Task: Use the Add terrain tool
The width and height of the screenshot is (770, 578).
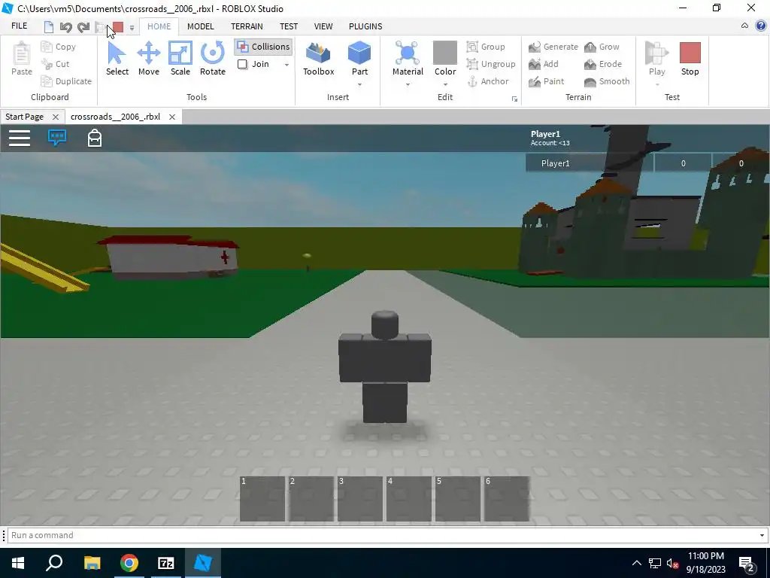Action: pos(544,64)
